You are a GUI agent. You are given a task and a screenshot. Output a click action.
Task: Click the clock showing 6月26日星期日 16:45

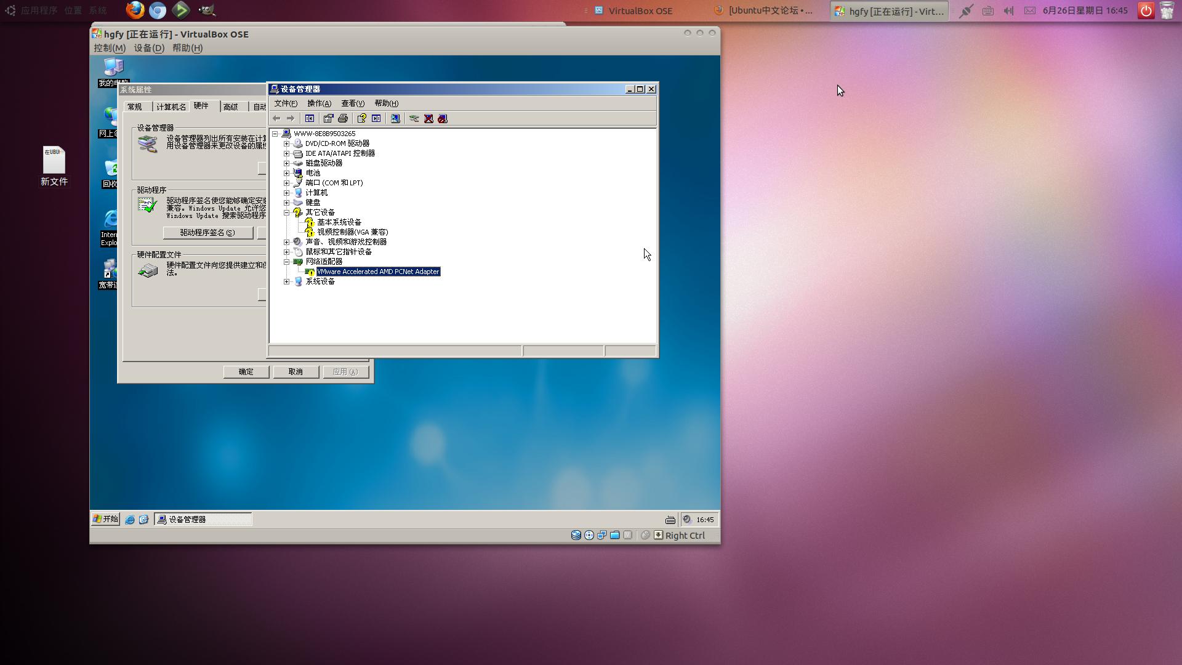1085,10
